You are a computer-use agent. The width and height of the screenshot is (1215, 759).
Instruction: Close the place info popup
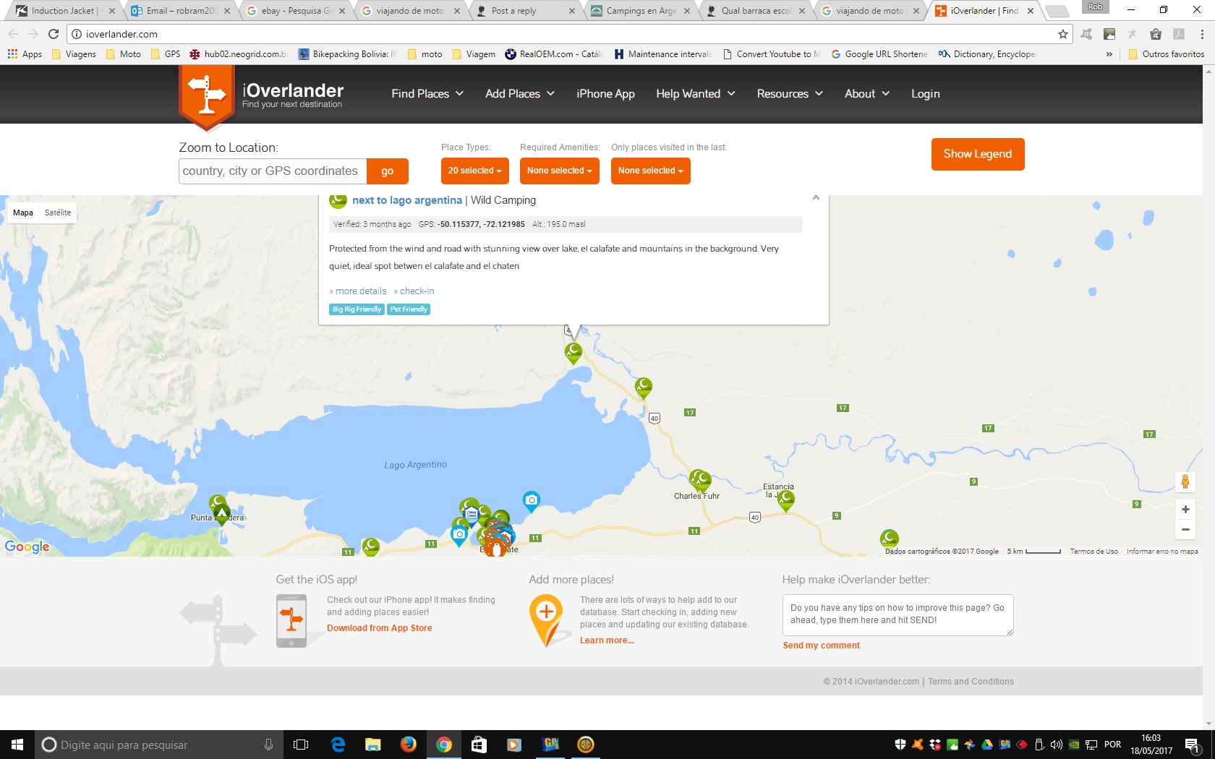coord(816,197)
